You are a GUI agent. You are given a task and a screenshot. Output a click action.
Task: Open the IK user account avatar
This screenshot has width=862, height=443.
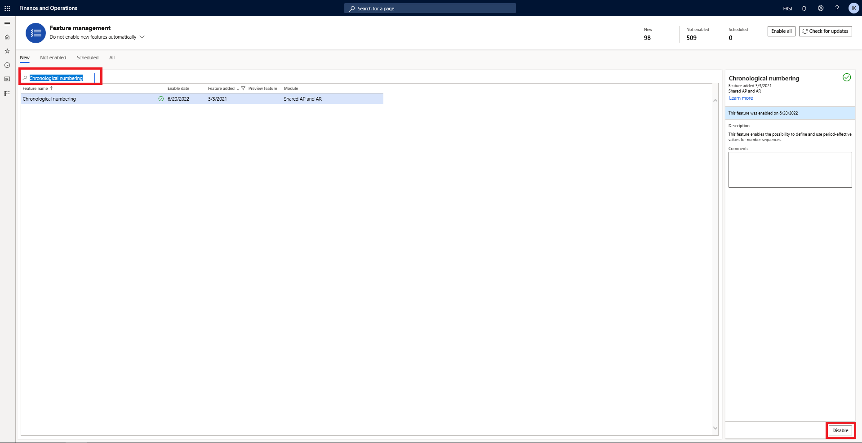(853, 8)
